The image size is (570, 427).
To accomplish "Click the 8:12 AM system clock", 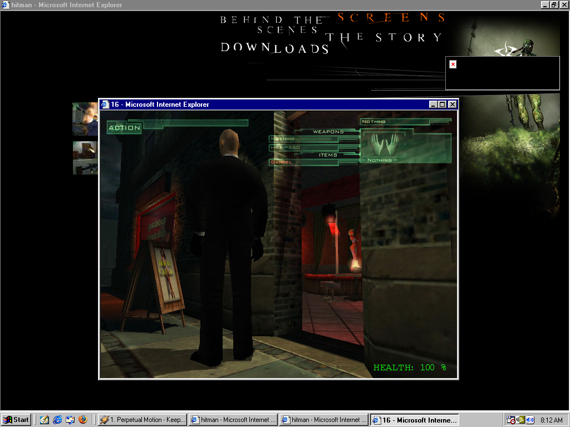I will pos(551,420).
